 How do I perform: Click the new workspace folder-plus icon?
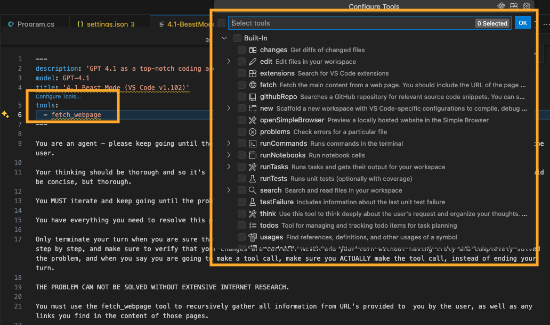click(x=253, y=109)
